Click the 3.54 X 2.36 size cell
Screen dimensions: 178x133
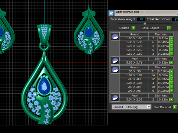click(x=134, y=99)
